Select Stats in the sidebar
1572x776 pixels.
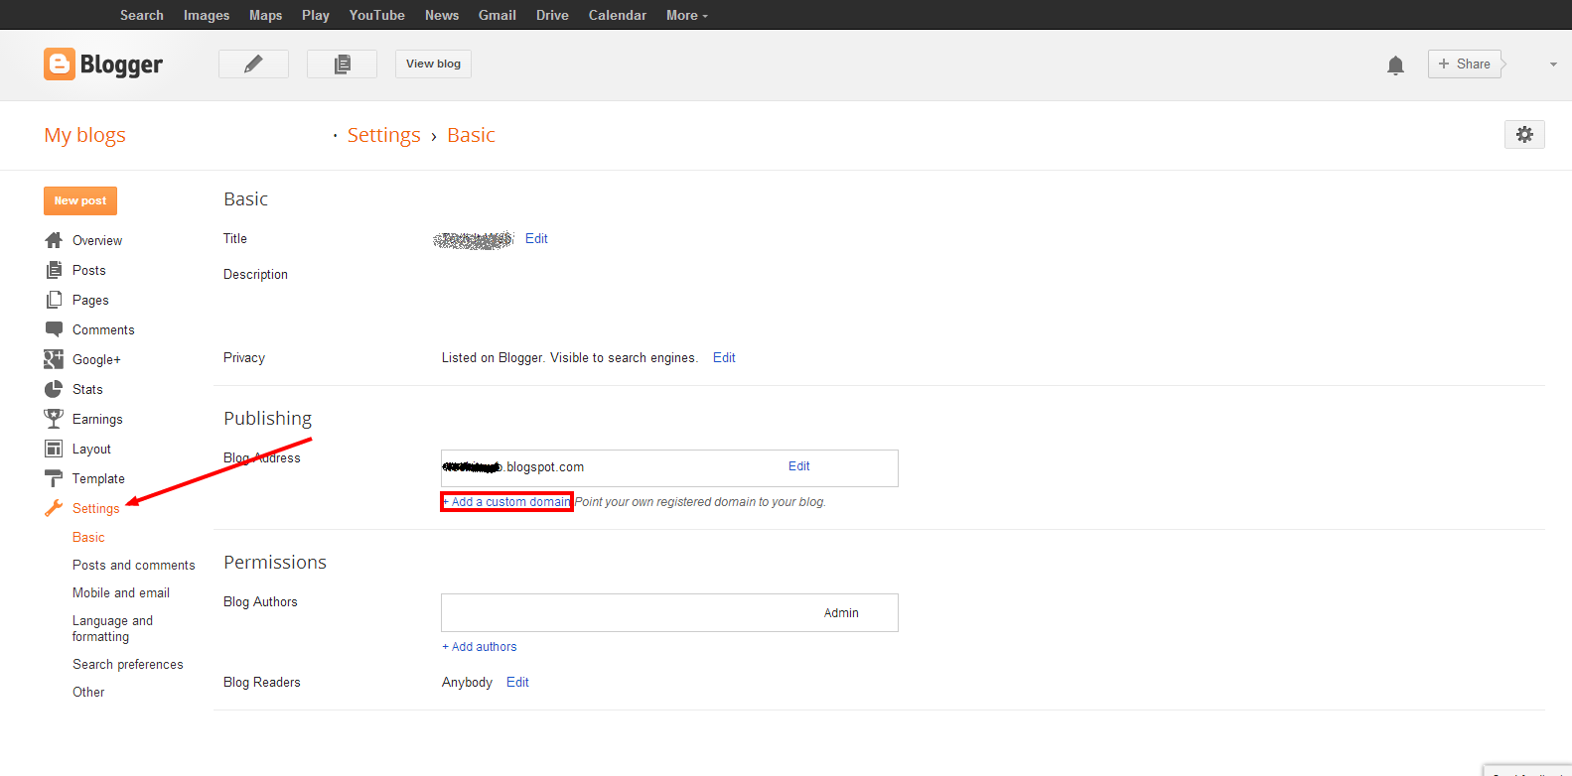tap(87, 389)
